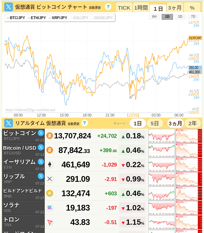Click the Ethereum diamond logo icon
204x233 pixels.
(x=50, y=164)
